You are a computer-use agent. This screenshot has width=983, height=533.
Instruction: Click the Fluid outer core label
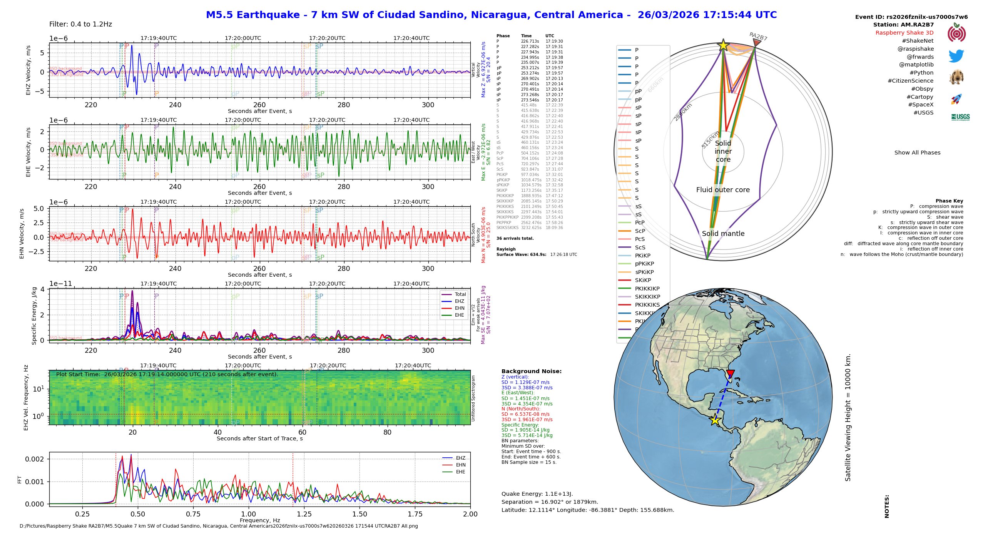pos(723,190)
